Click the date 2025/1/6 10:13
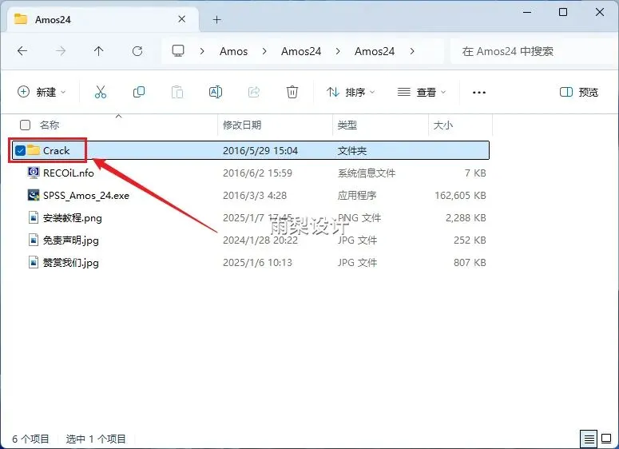 pyautogui.click(x=257, y=263)
